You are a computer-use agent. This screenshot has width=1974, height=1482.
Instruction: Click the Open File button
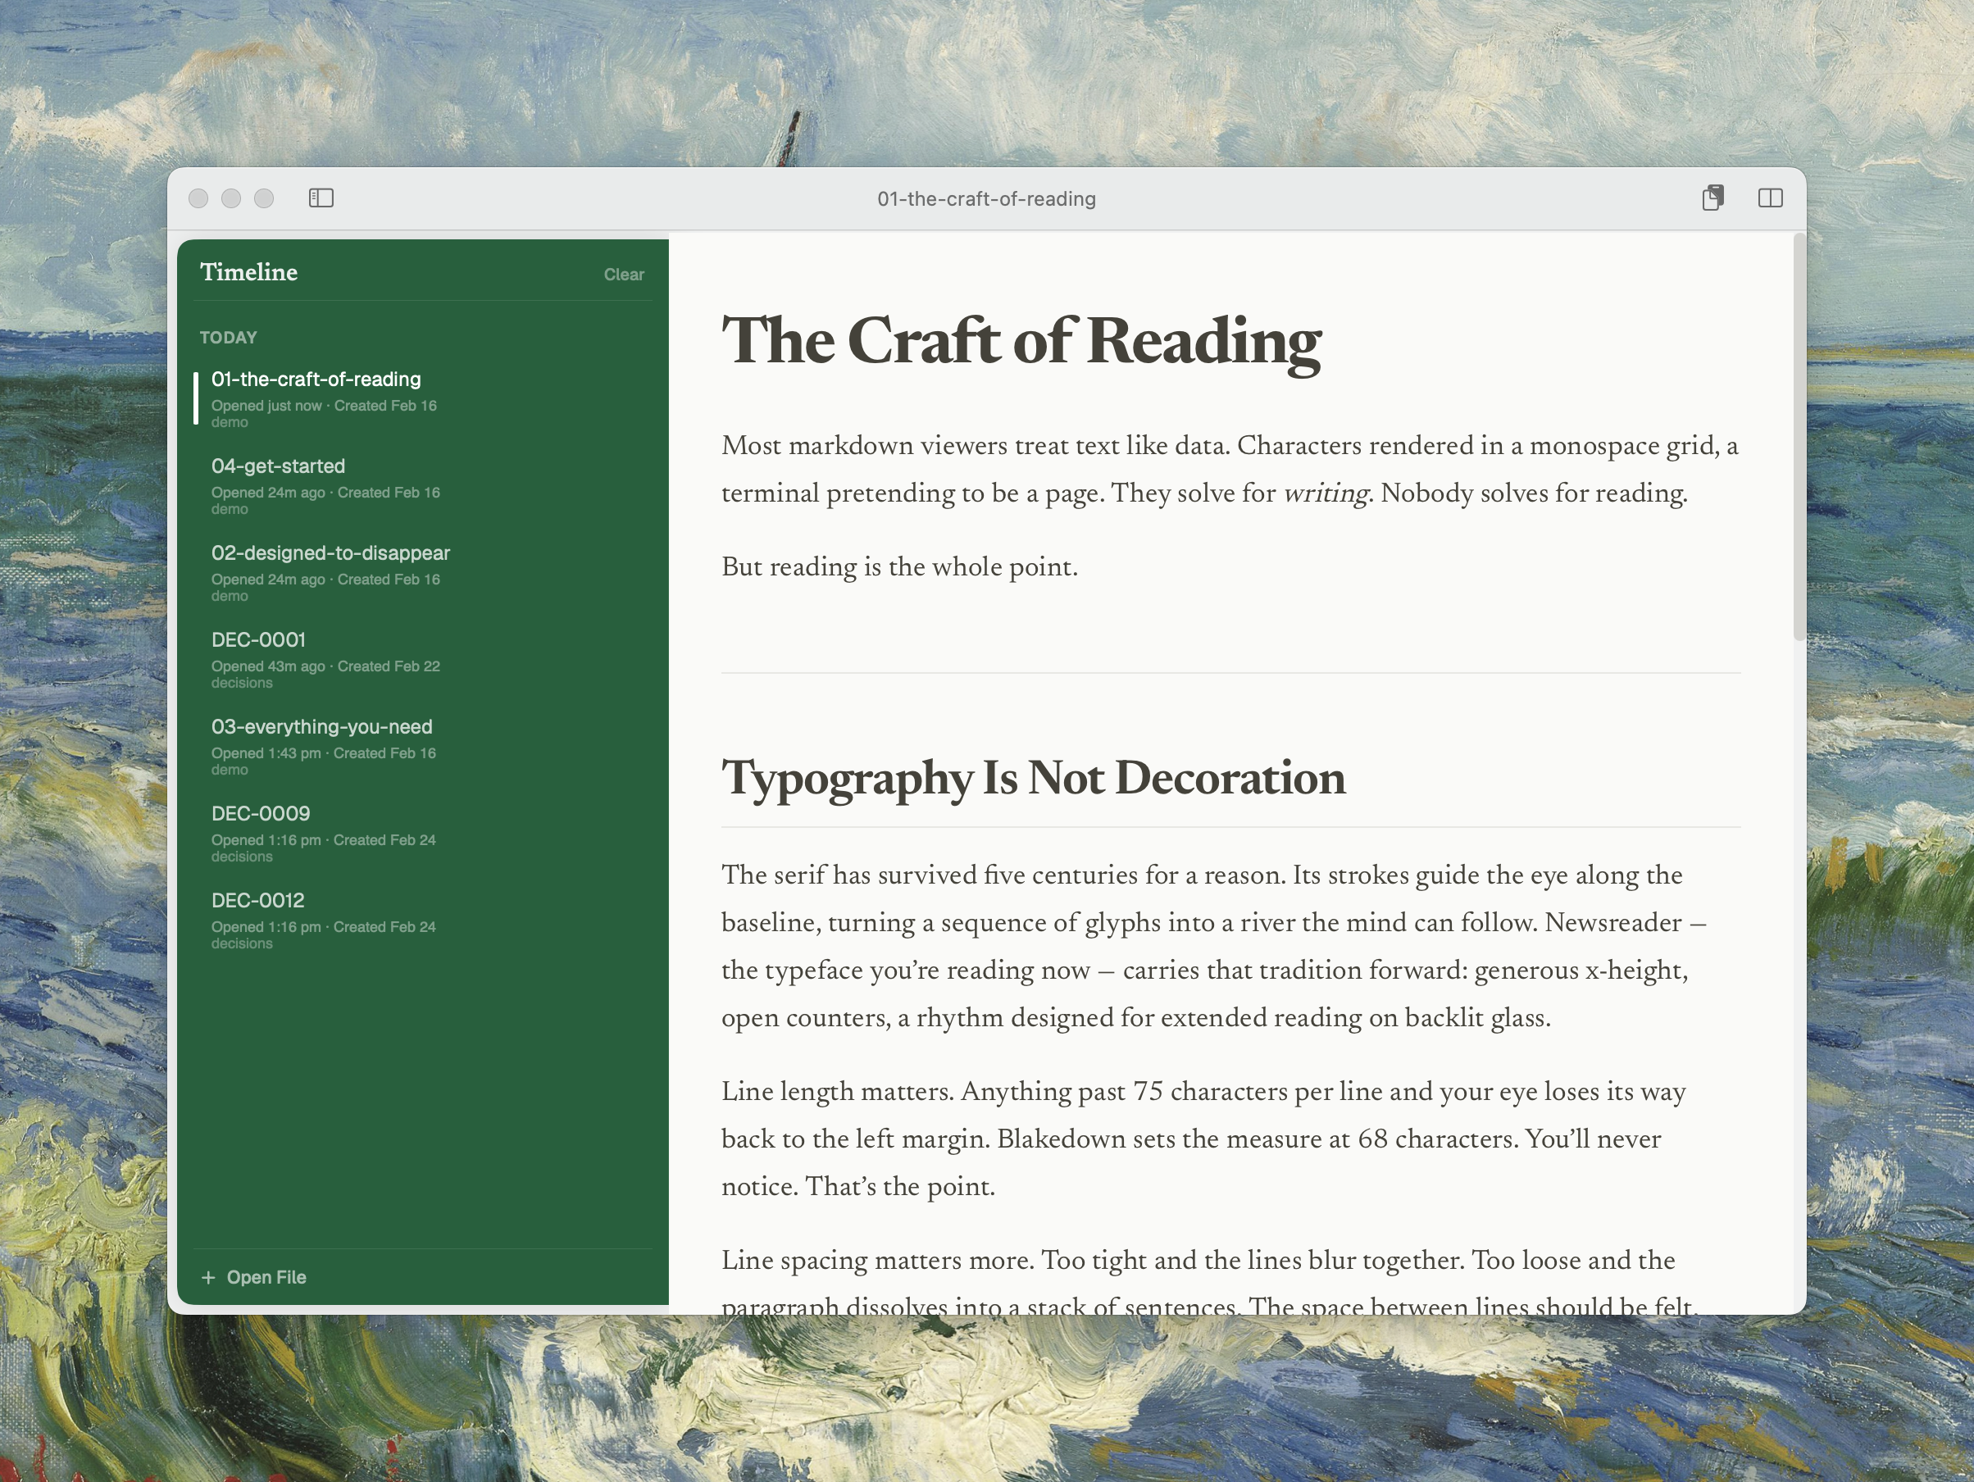[266, 1277]
